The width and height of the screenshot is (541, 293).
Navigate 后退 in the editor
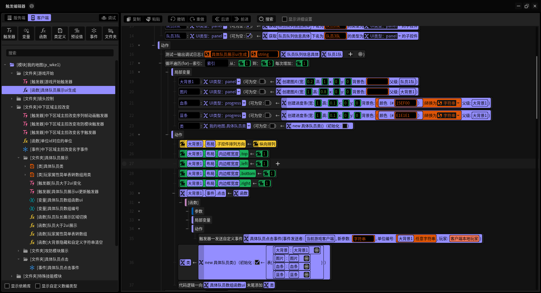pyautogui.click(x=222, y=19)
